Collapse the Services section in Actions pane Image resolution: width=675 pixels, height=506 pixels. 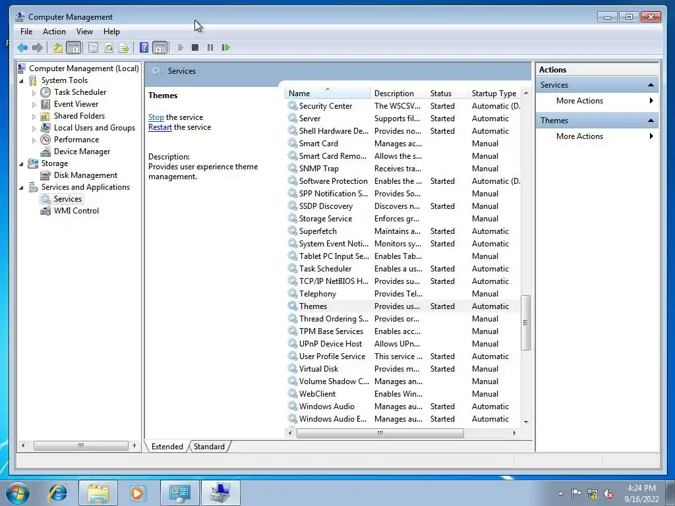pos(651,85)
